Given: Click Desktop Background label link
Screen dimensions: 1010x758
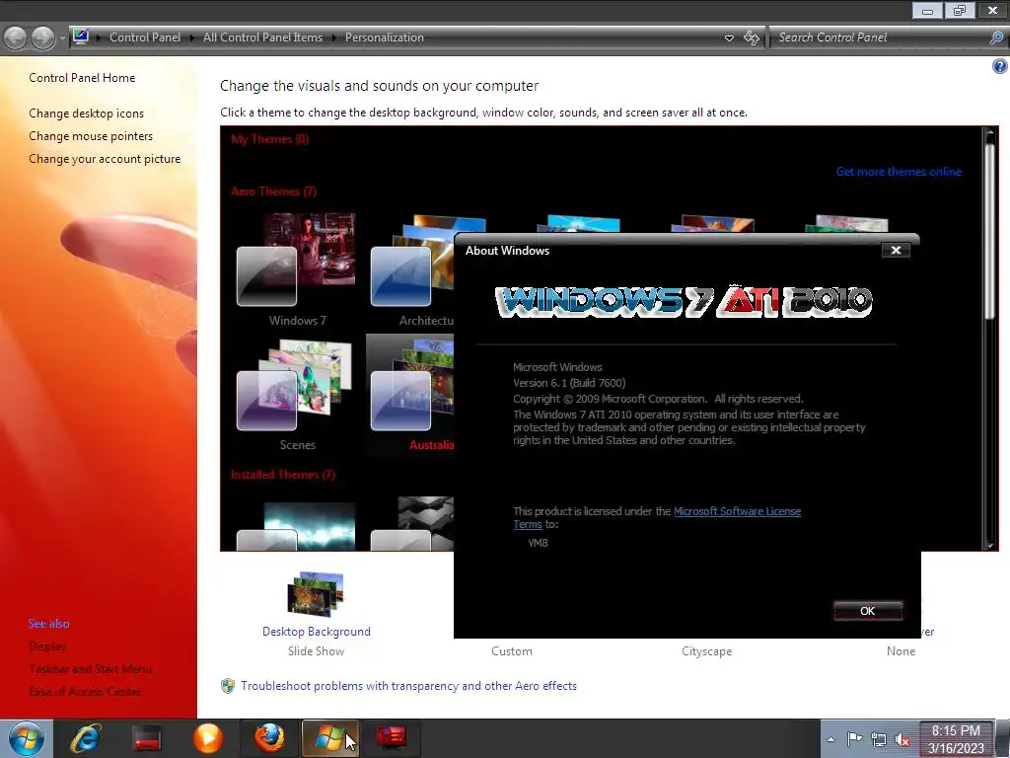Looking at the screenshot, I should 317,632.
